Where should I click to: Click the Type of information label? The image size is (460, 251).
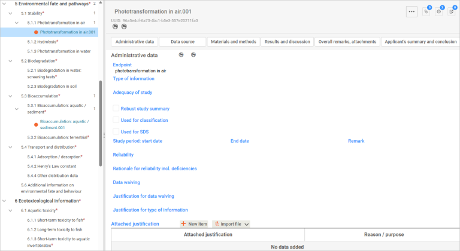(x=134, y=78)
